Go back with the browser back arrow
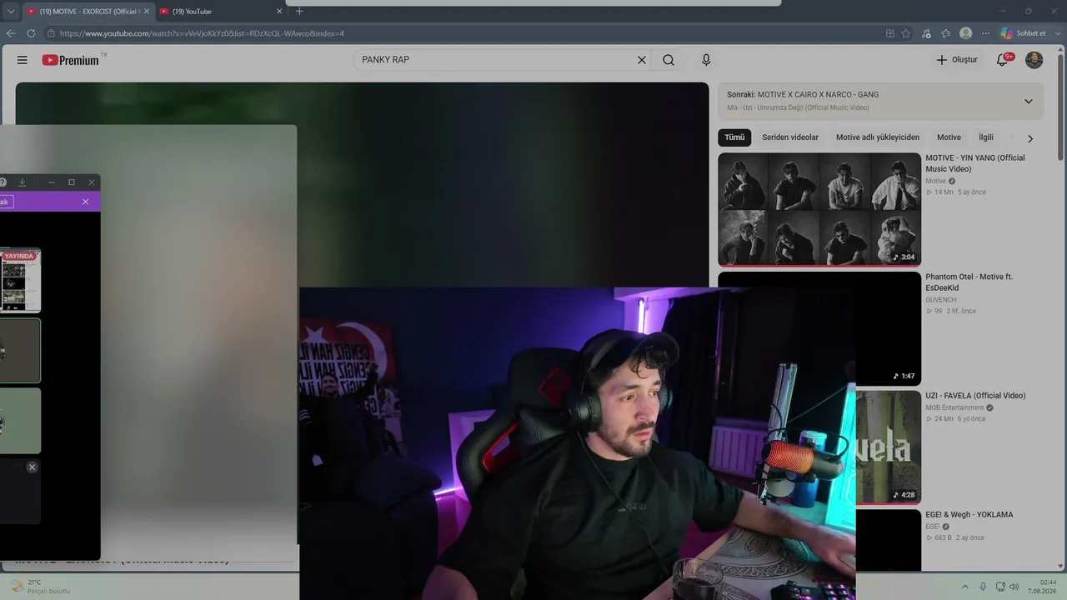1067x600 pixels. coord(11,33)
